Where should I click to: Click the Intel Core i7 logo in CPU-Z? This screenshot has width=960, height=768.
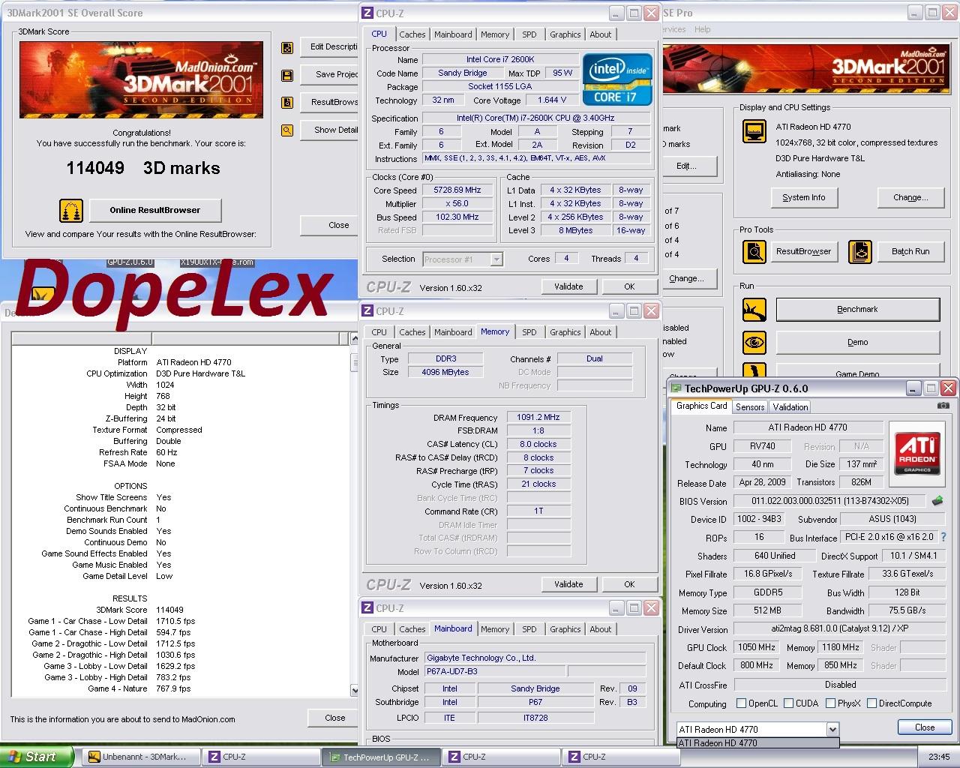[617, 79]
